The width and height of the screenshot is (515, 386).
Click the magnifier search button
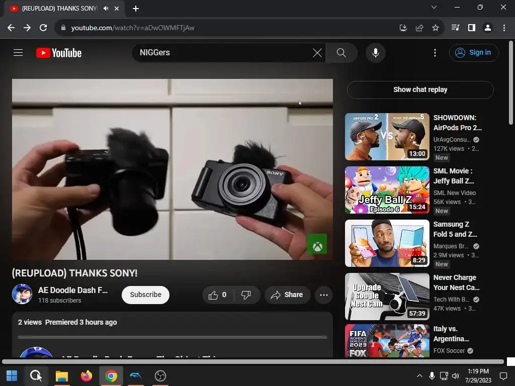[x=341, y=52]
